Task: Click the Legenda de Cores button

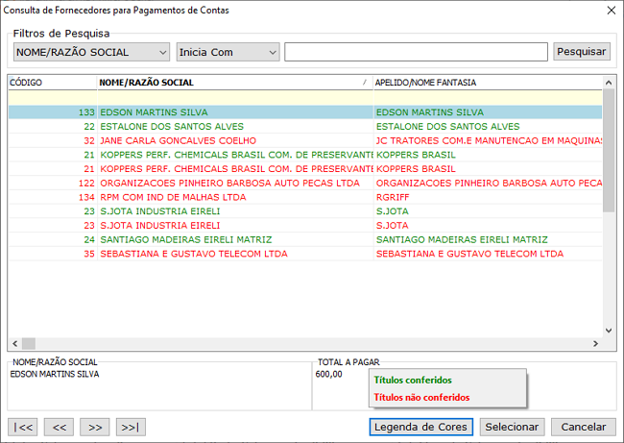Action: click(420, 427)
